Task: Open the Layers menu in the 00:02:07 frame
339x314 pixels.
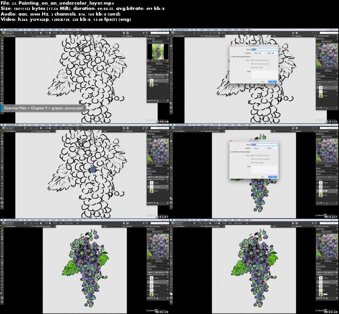Action: point(39,125)
